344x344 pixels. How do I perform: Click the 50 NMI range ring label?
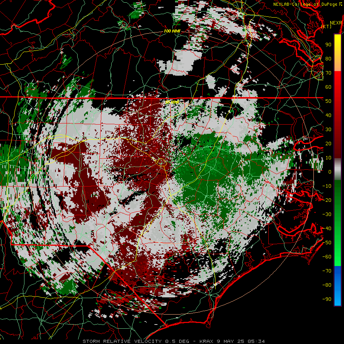click(x=172, y=102)
